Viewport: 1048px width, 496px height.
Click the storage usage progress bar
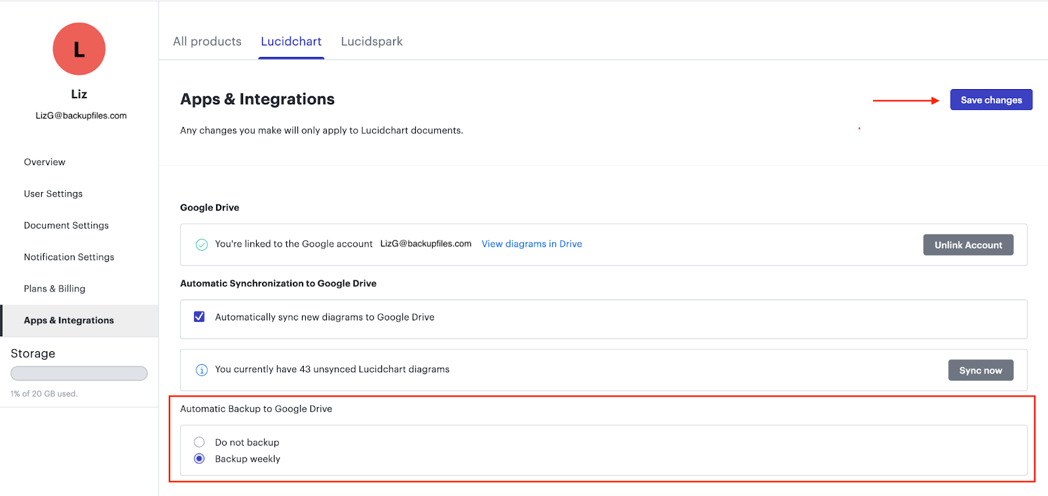[79, 373]
